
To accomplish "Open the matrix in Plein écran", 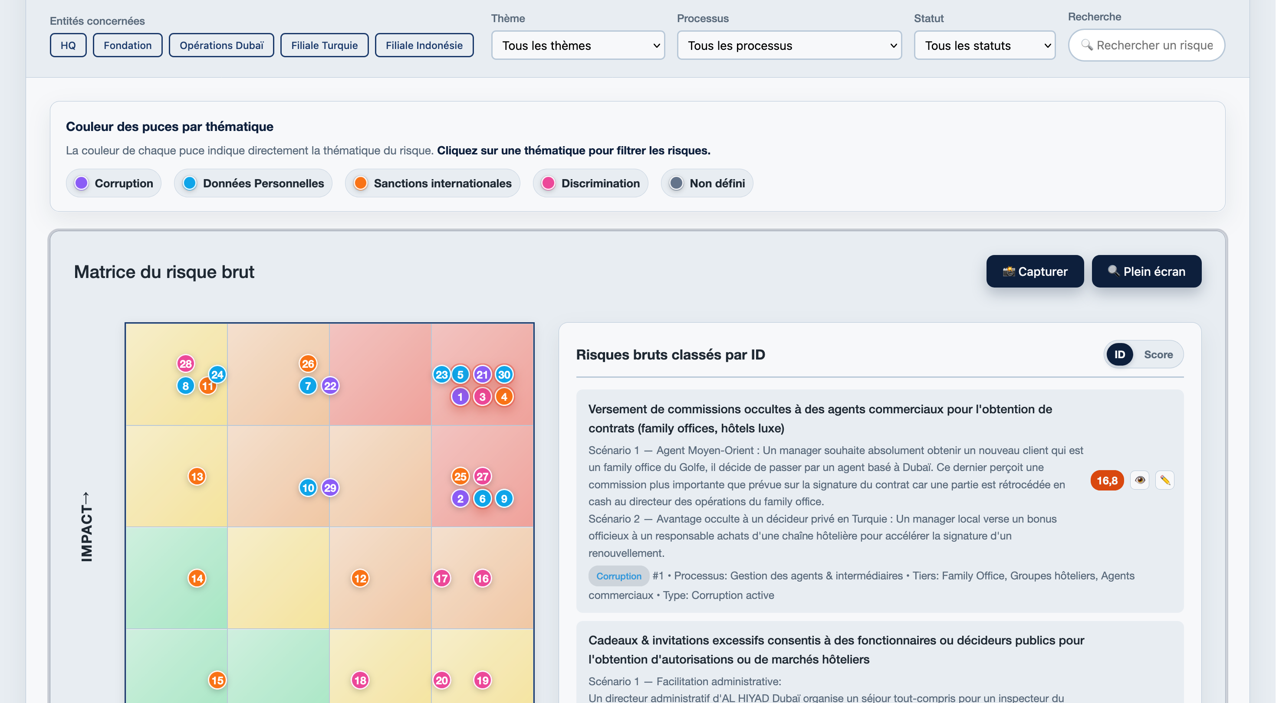I will (1146, 271).
